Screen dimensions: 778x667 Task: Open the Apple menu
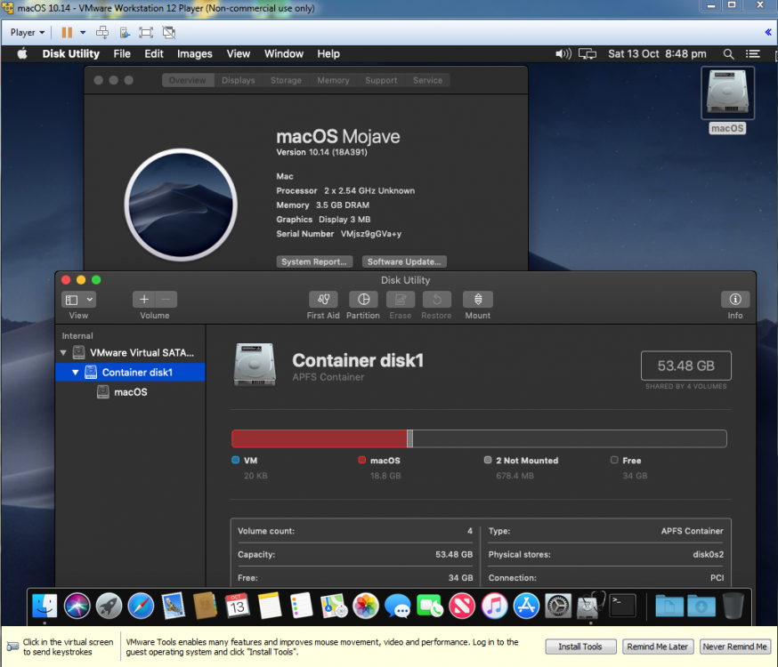point(22,53)
